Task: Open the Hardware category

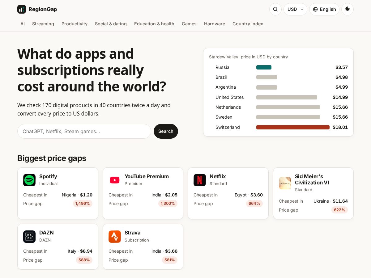Action: [x=215, y=24]
